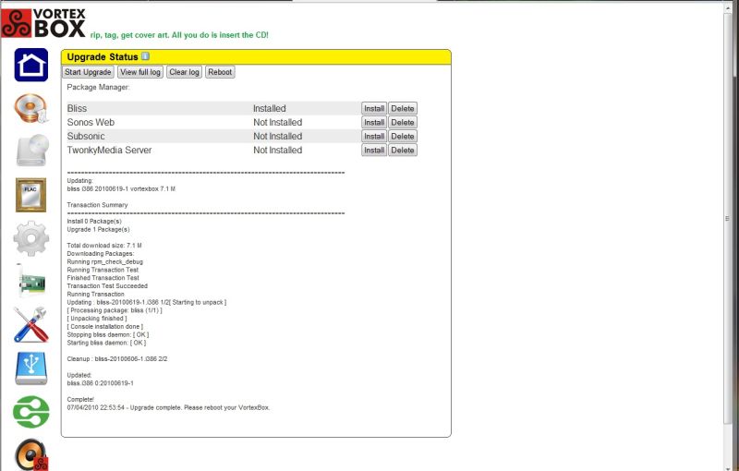
Task: Click the Start Upgrade button
Action: click(x=88, y=72)
